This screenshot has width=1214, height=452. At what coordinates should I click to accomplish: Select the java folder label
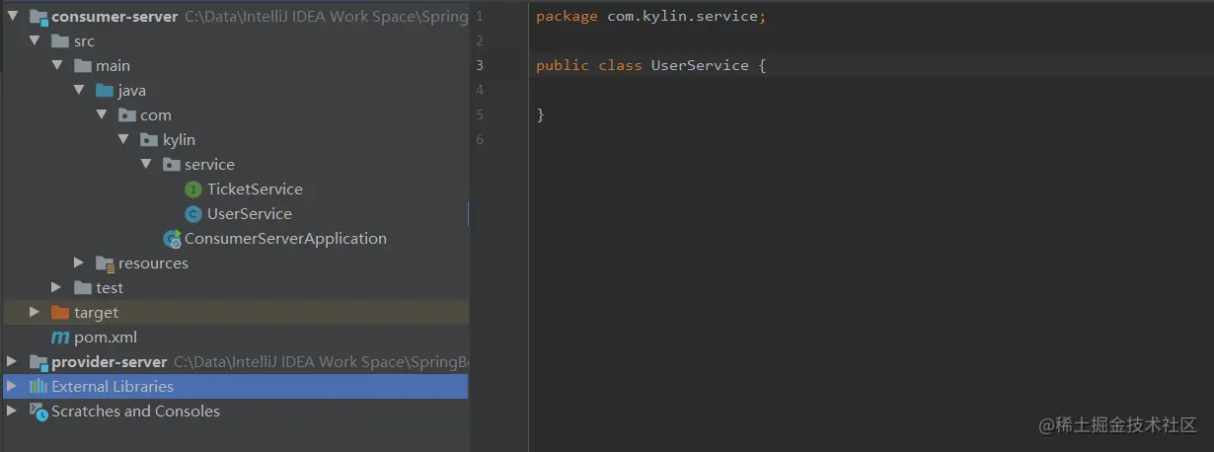click(x=132, y=91)
